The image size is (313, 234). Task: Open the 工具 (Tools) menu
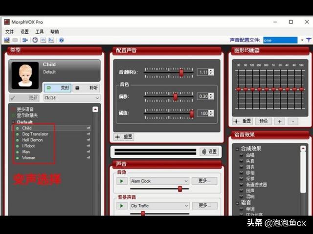pyautogui.click(x=39, y=31)
